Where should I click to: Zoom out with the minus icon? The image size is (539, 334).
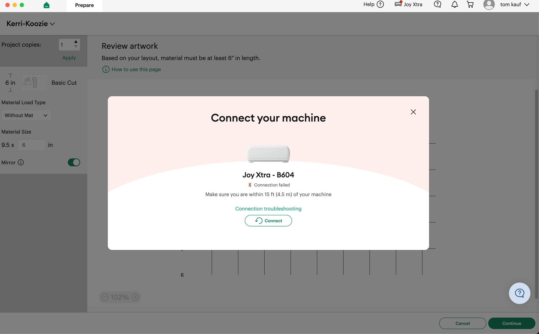105,297
